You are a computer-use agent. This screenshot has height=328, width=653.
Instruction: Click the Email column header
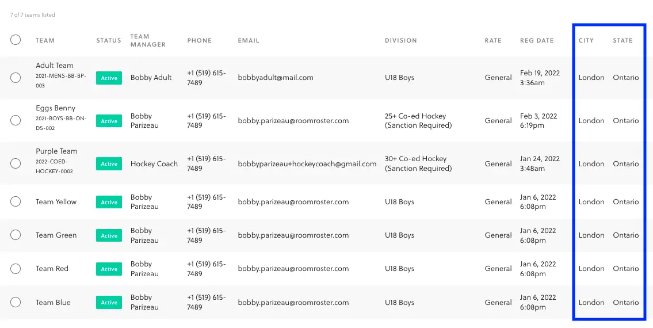click(x=249, y=40)
